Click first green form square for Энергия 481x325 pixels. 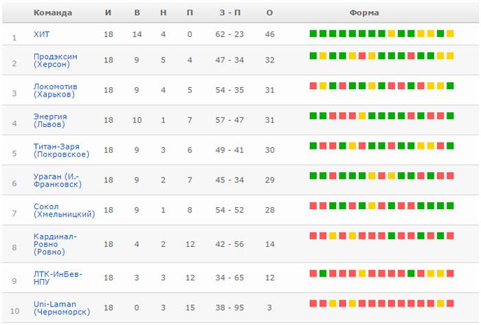313,116
